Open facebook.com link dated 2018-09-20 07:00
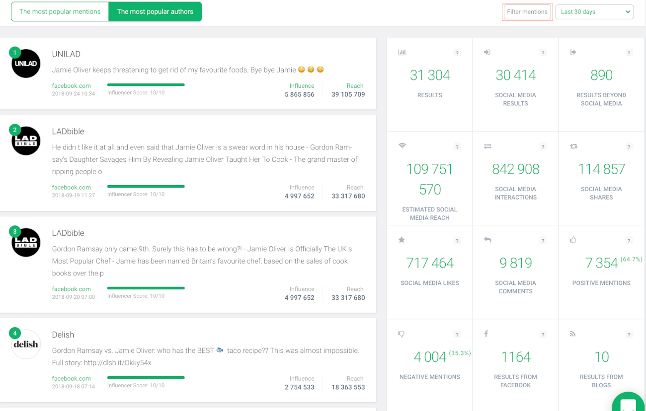 pos(72,289)
